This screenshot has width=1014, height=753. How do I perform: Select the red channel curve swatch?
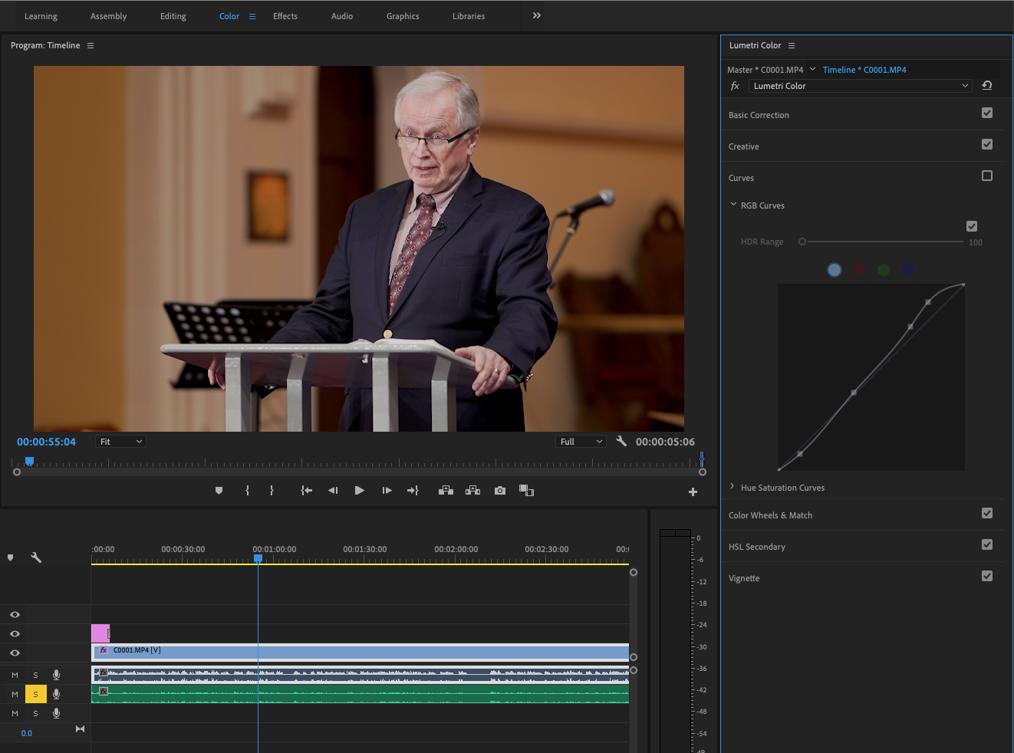click(x=859, y=270)
